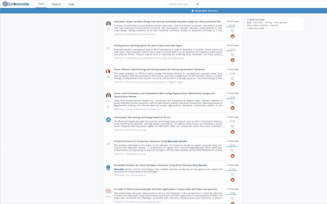The height and width of the screenshot is (204, 327).
Task: Click orange publication icon for sitting posture article
Action: (232, 60)
